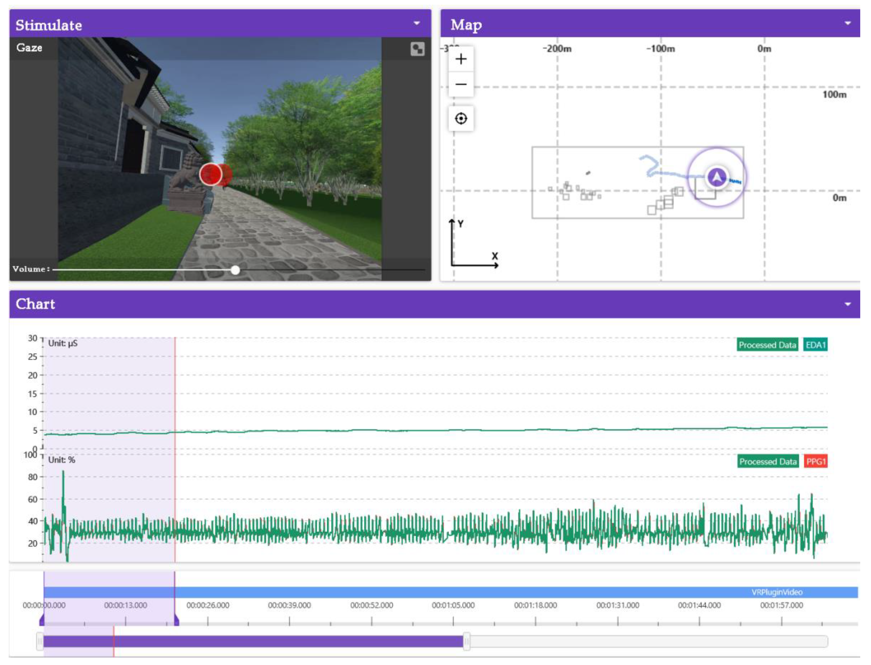Toggle Processed Data label on EDA chart
Viewport: 871px width, 665px height.
pyautogui.click(x=767, y=345)
